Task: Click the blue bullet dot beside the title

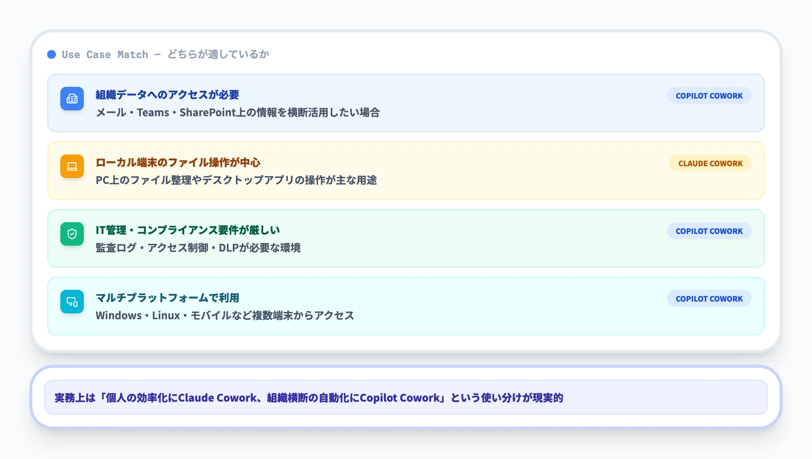Action: coord(51,54)
